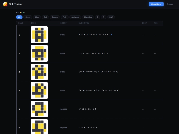Select algorithm text starting 'R U2 R'2 F R F''
Viewport: 179px width, 134px height.
pyautogui.click(x=94, y=35)
